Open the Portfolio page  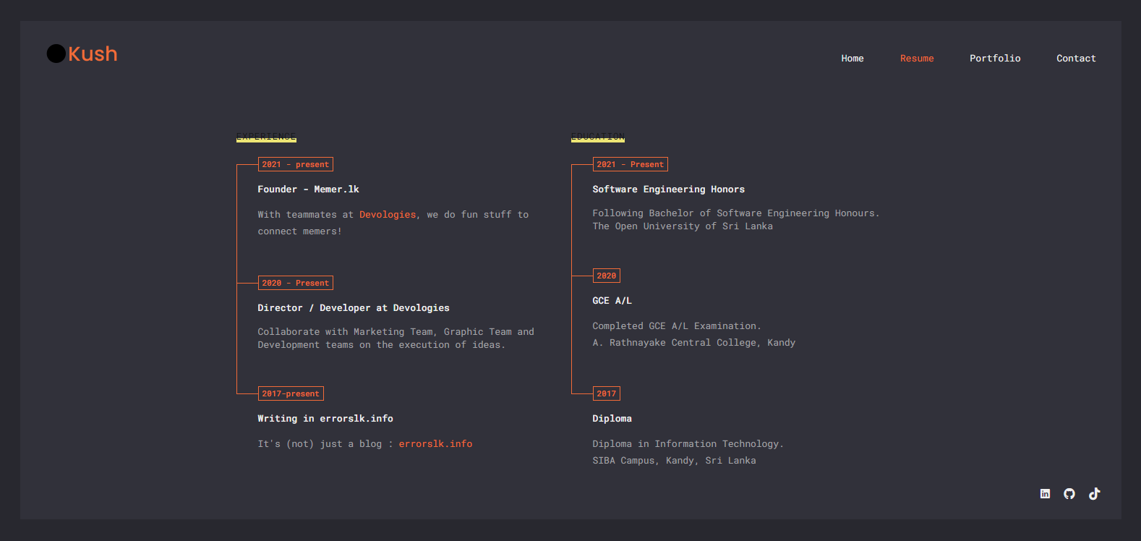995,59
